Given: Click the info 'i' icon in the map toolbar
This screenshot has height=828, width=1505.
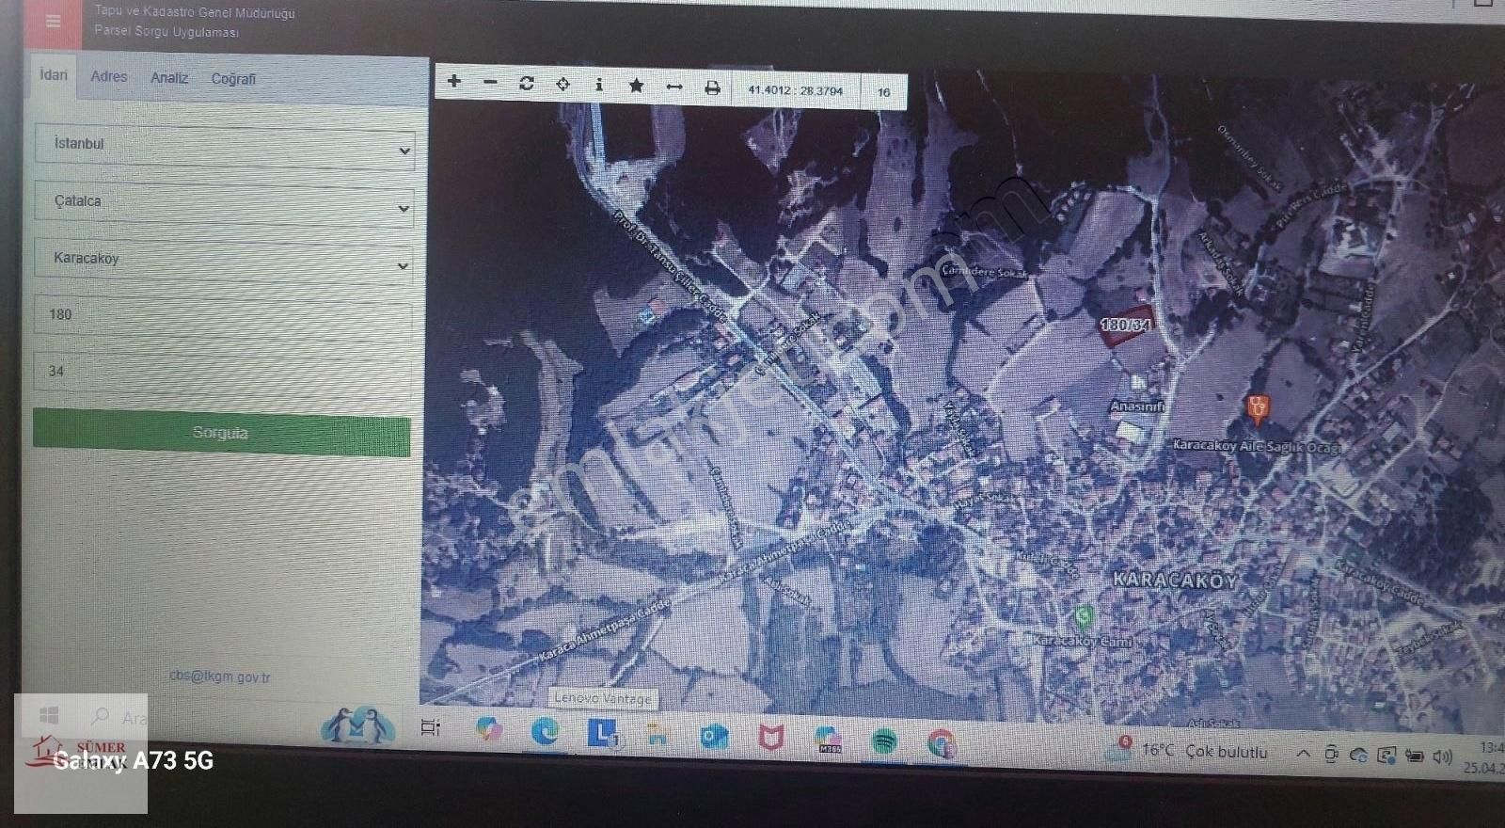Looking at the screenshot, I should [599, 85].
